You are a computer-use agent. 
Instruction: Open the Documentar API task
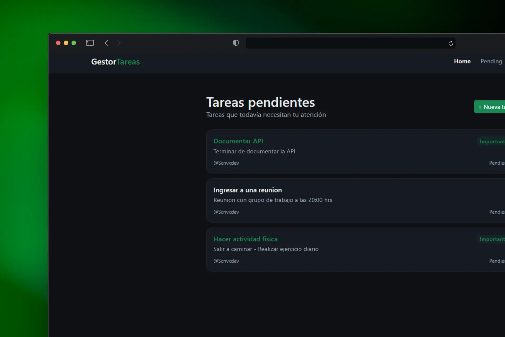coord(238,141)
